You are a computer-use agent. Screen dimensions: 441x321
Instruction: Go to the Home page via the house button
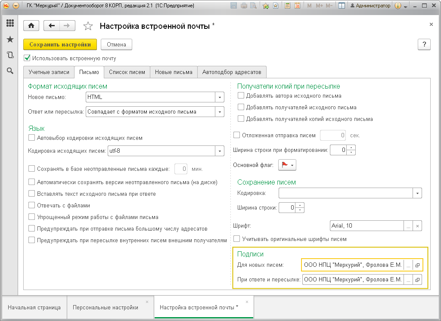pos(31,26)
